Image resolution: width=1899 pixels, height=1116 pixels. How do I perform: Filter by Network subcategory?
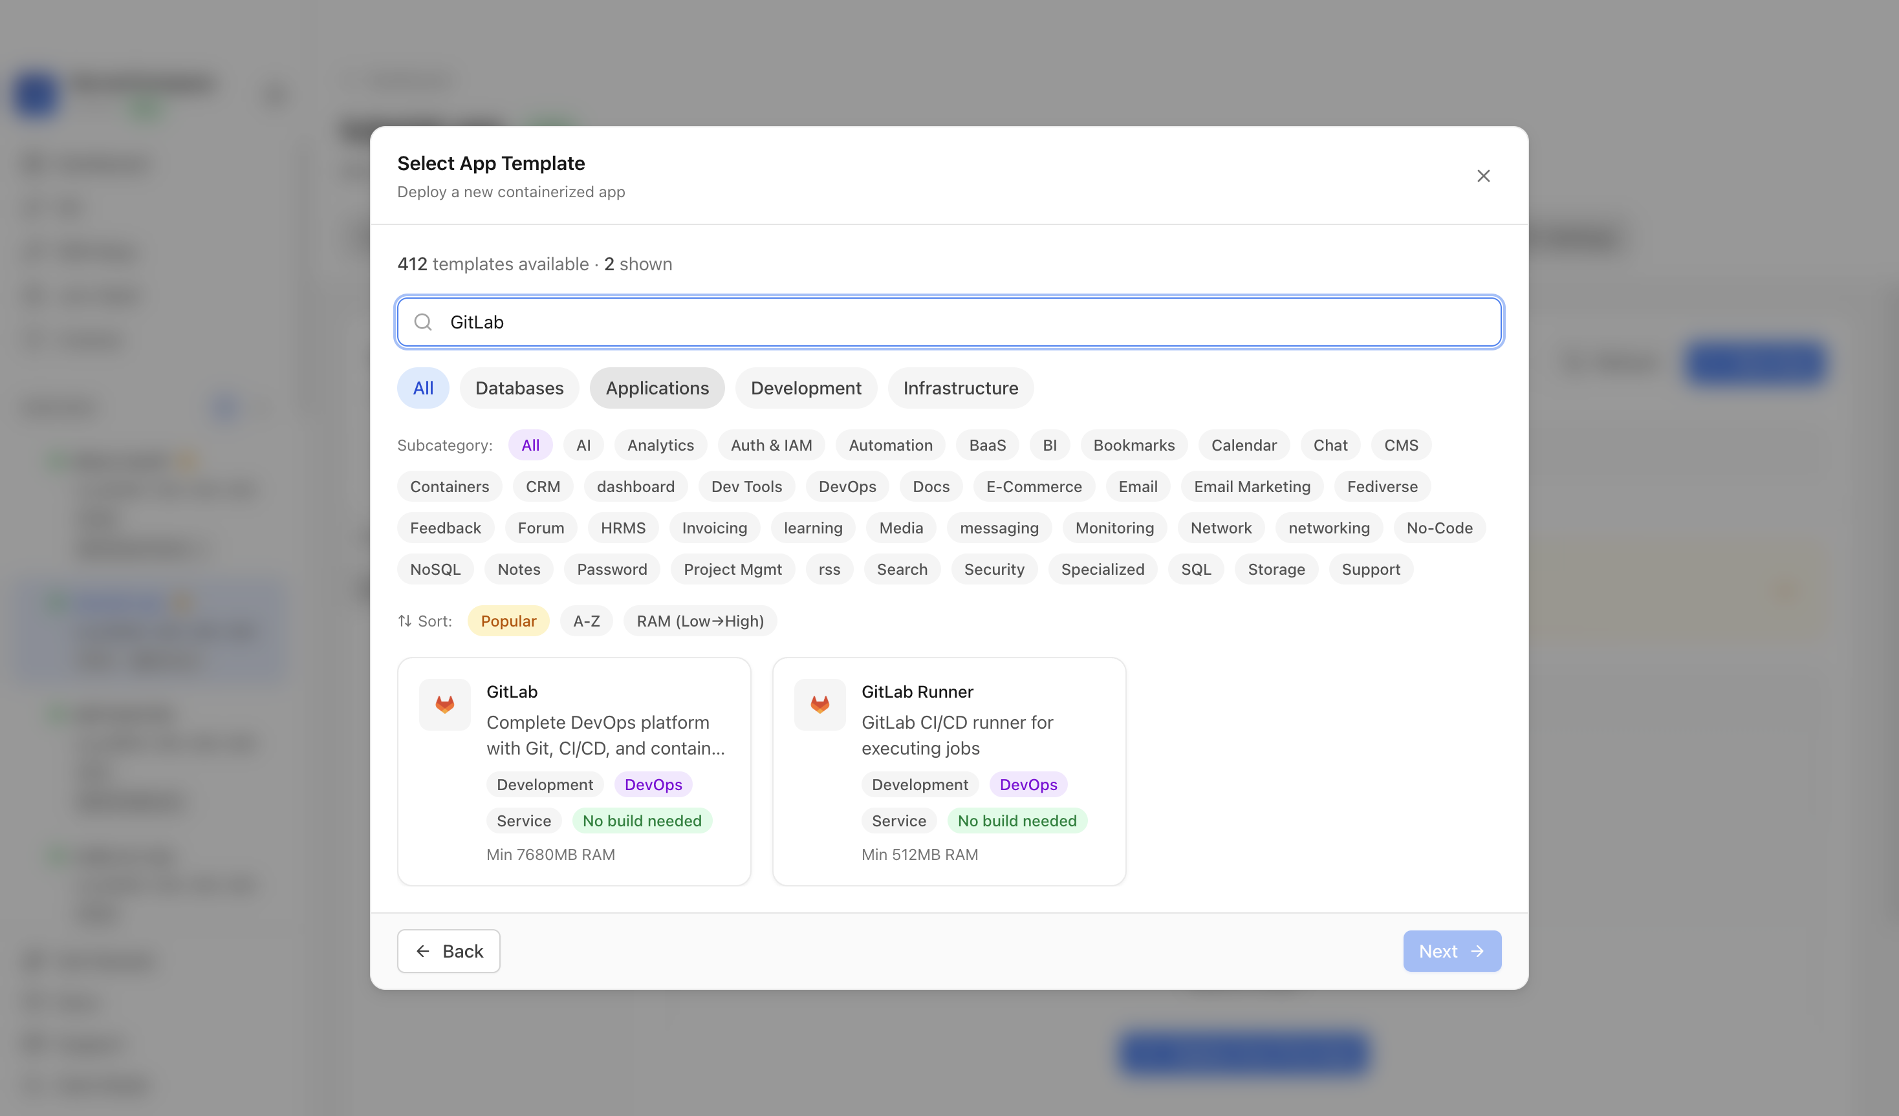1221,528
